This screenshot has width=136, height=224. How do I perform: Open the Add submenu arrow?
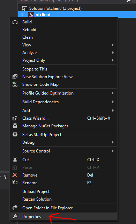coord(113,110)
